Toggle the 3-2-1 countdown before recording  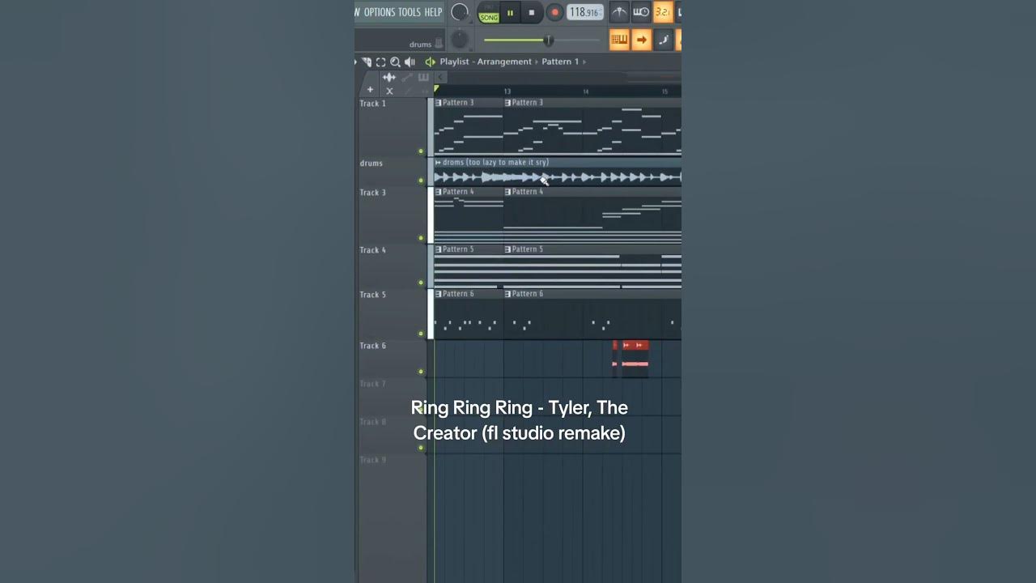663,12
